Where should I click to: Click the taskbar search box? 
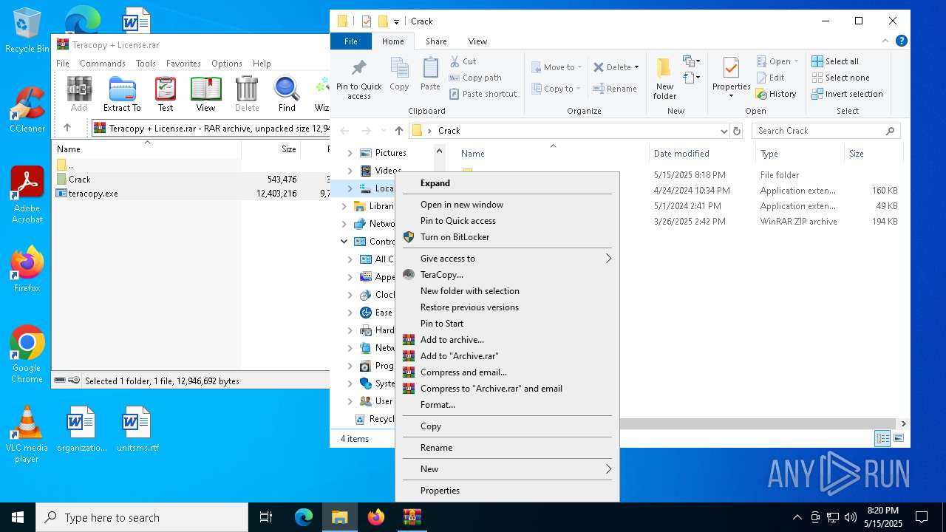click(142, 517)
